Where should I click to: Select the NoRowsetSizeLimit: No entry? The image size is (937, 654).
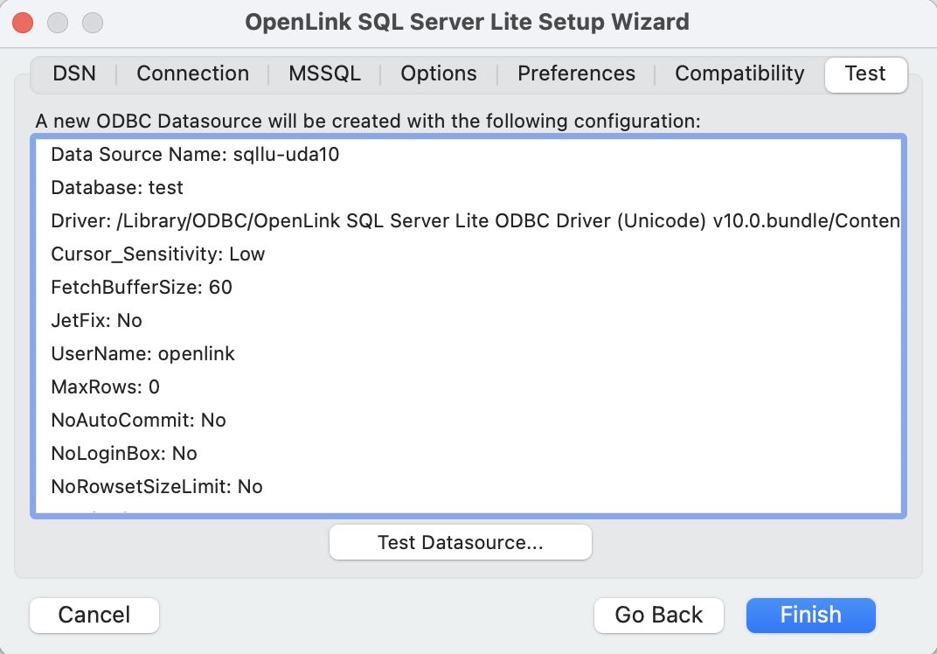click(156, 487)
